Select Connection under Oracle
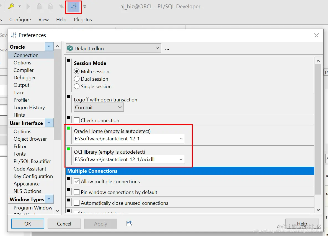Viewport: 328px width, 236px height. 31,55
